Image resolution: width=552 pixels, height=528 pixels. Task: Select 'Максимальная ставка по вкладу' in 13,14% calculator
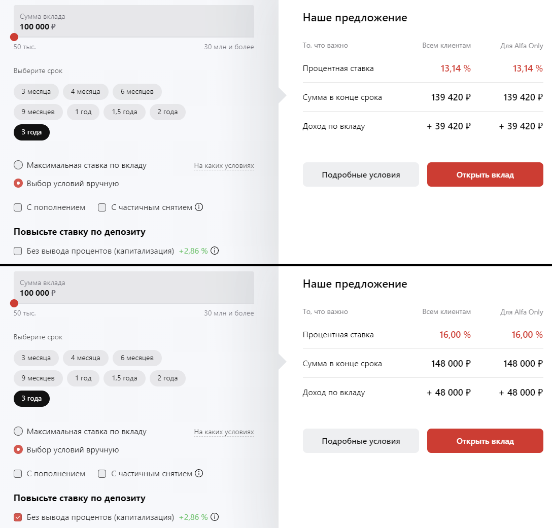click(18, 165)
